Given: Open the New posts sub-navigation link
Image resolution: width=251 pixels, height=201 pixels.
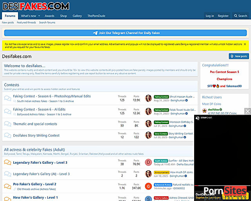Looking at the screenshot, I should [x=8, y=22].
